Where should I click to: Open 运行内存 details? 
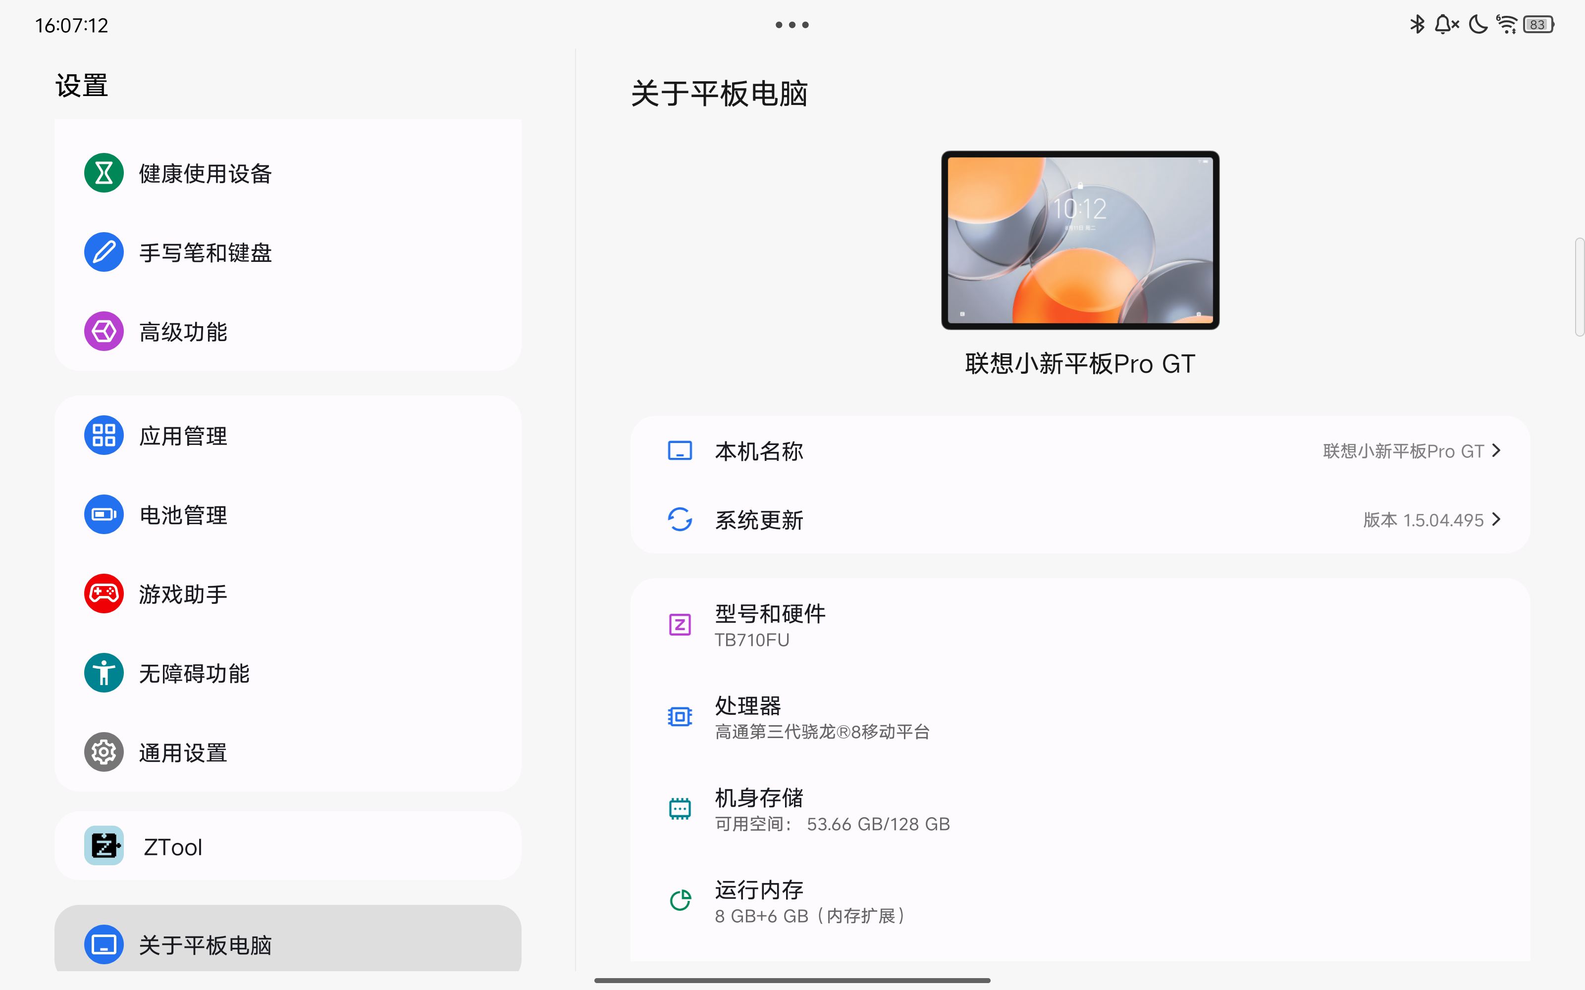(x=1080, y=901)
